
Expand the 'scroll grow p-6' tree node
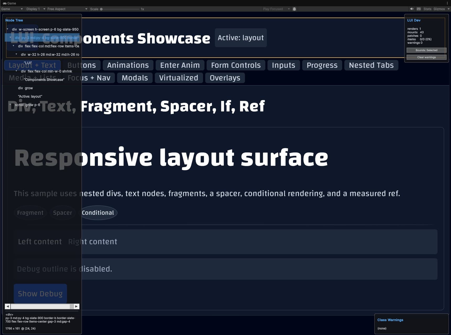tap(10, 105)
